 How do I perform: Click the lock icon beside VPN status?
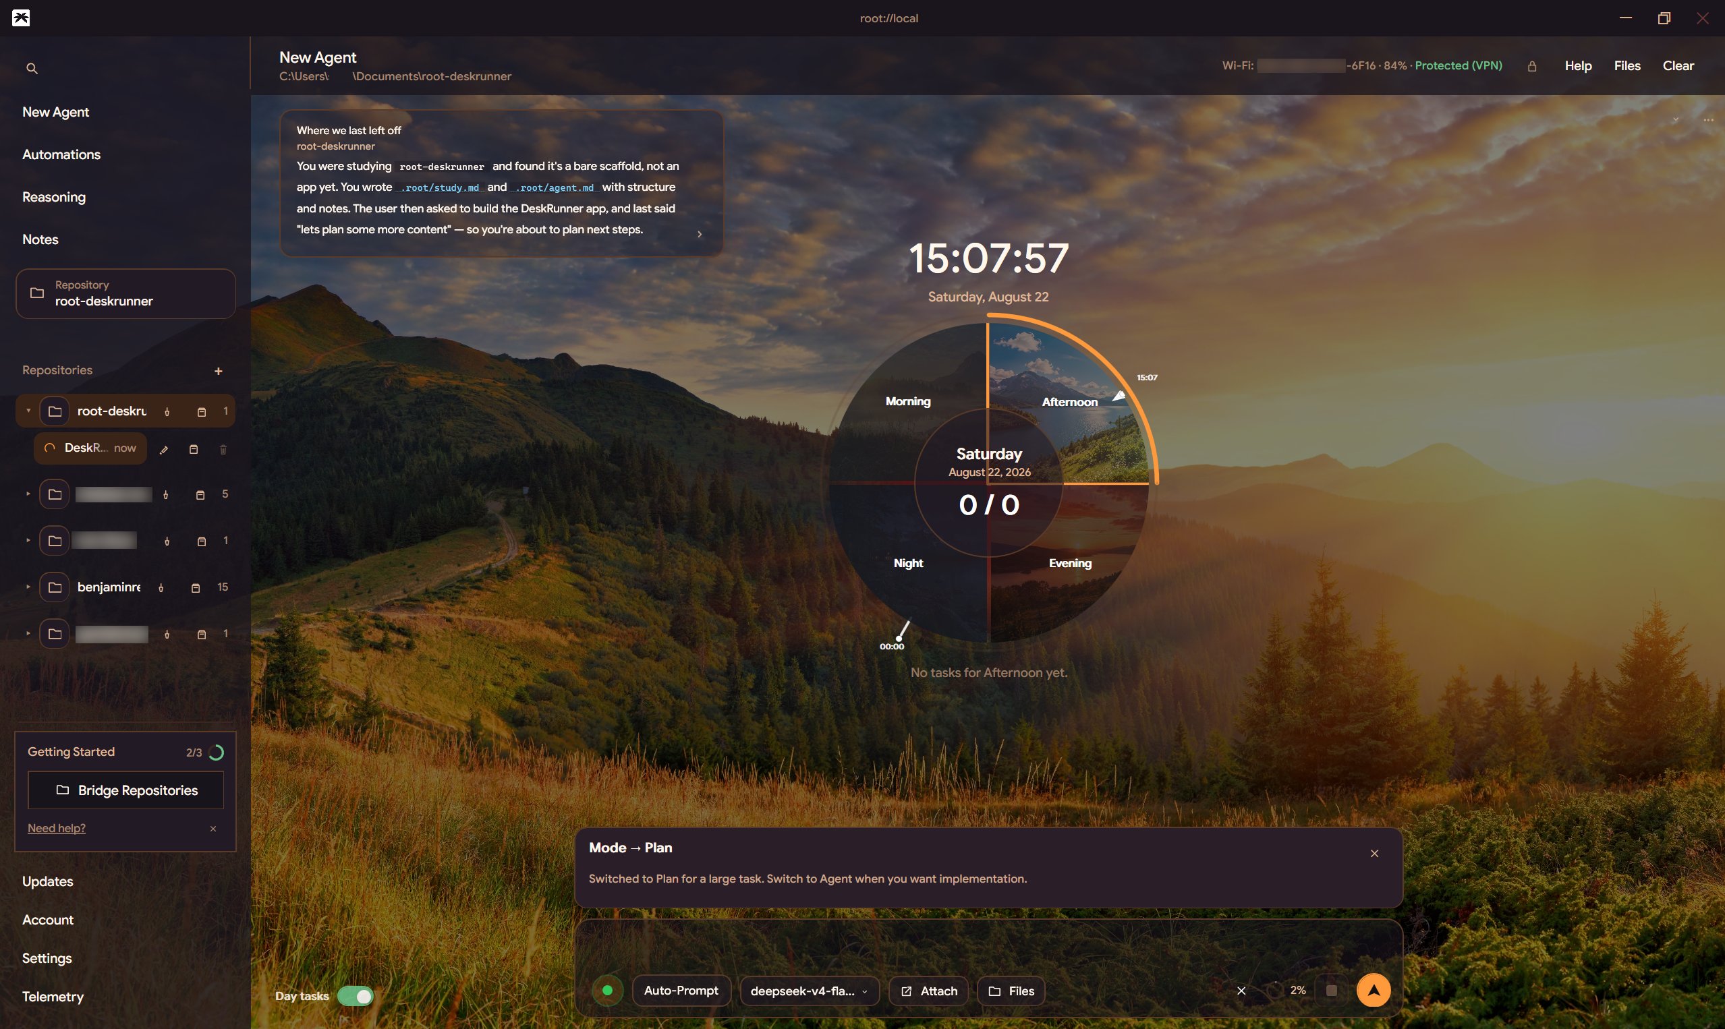coord(1531,66)
